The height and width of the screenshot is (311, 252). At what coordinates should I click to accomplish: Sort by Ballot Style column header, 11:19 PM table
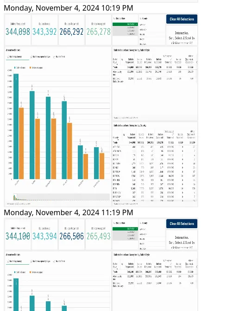(115, 265)
